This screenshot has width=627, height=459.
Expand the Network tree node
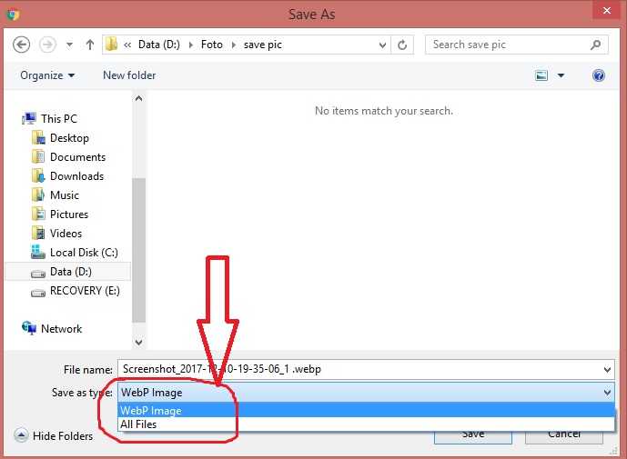point(13,329)
